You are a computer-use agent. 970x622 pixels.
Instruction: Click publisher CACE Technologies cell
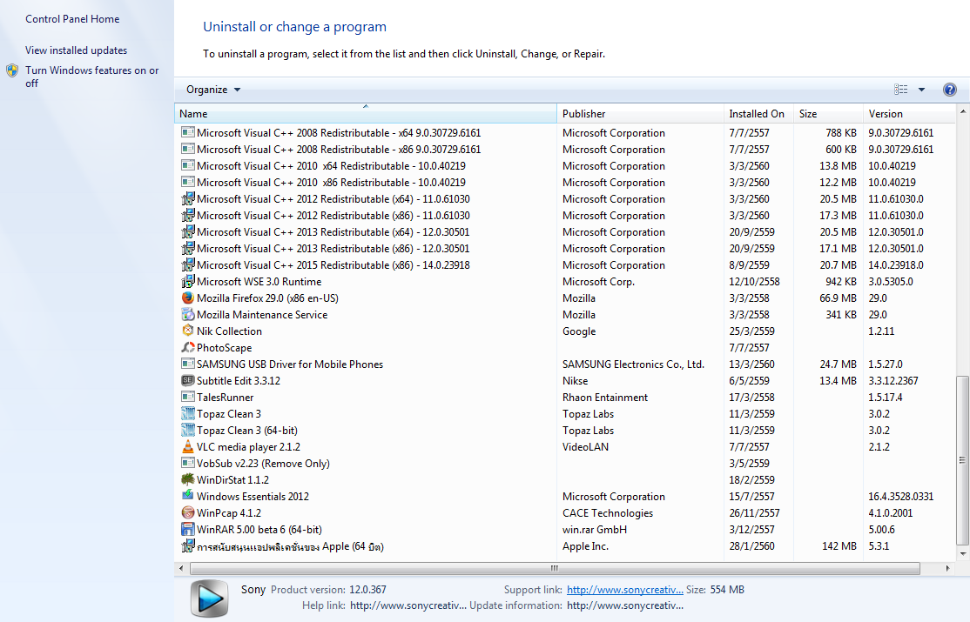point(608,513)
